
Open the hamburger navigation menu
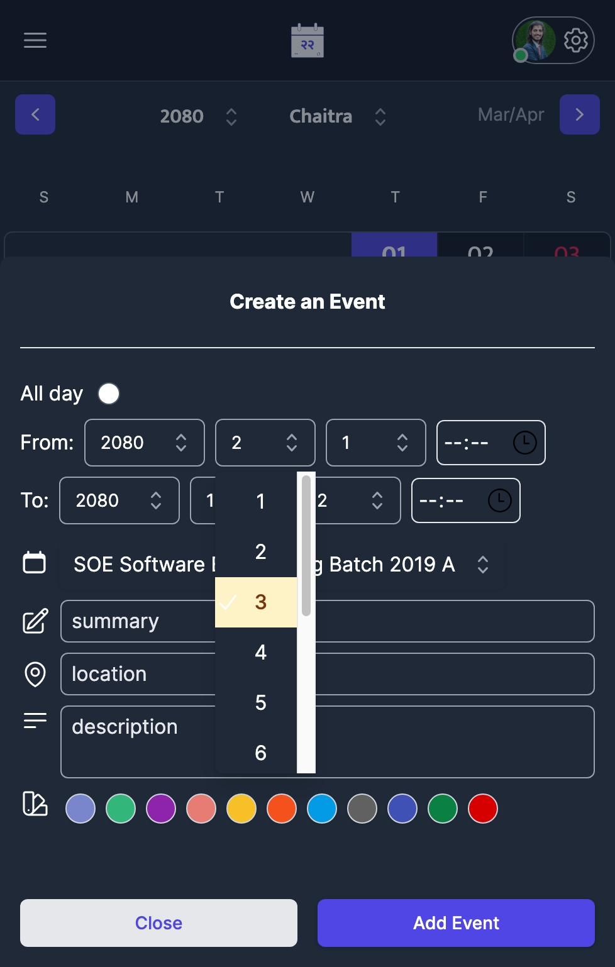(35, 40)
